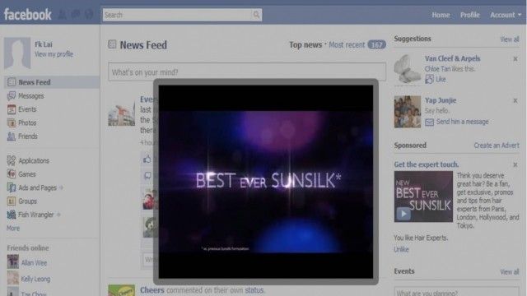Open Friends in left sidebar
Image resolution: width=527 pixels, height=296 pixels.
tap(28, 136)
